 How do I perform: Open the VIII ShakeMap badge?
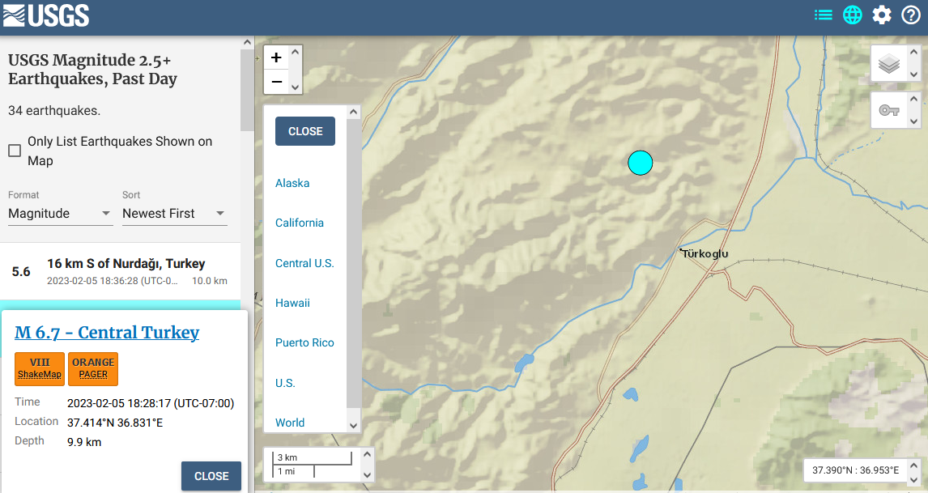pyautogui.click(x=40, y=368)
